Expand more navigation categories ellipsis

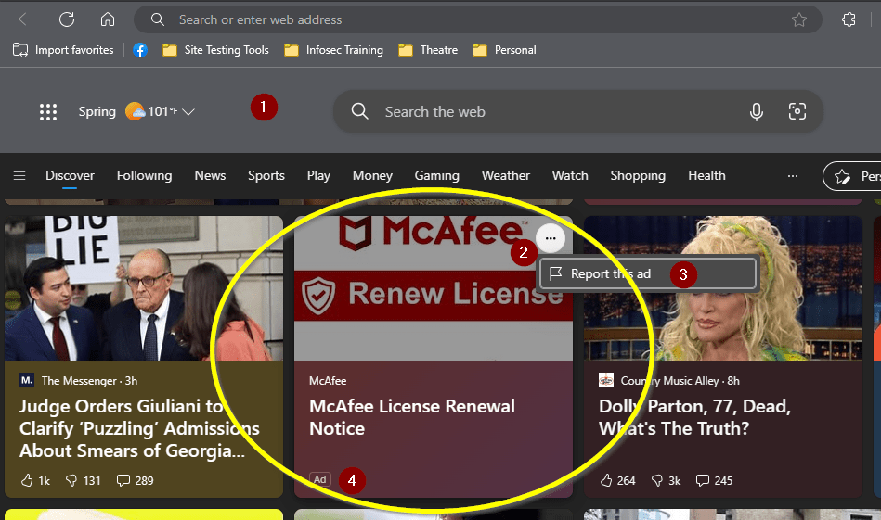(x=792, y=176)
